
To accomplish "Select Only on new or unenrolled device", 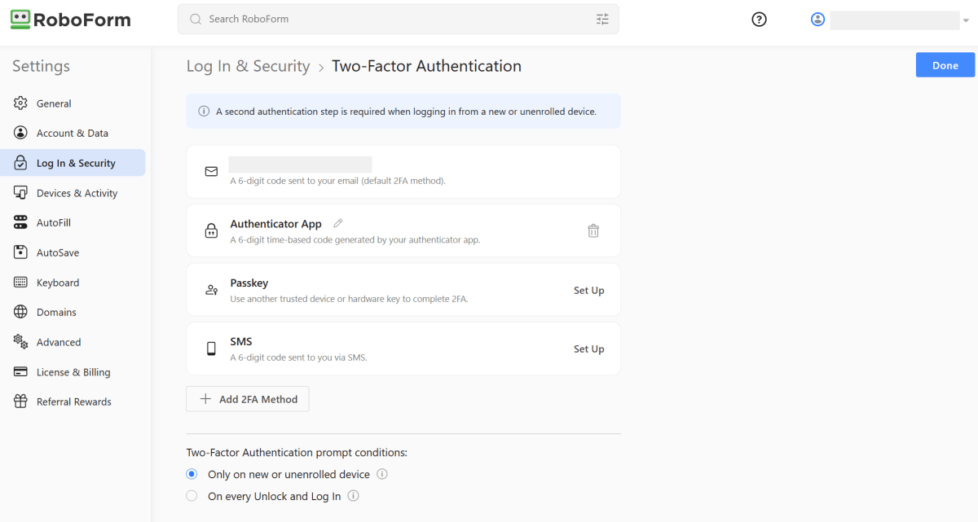I will coord(192,474).
